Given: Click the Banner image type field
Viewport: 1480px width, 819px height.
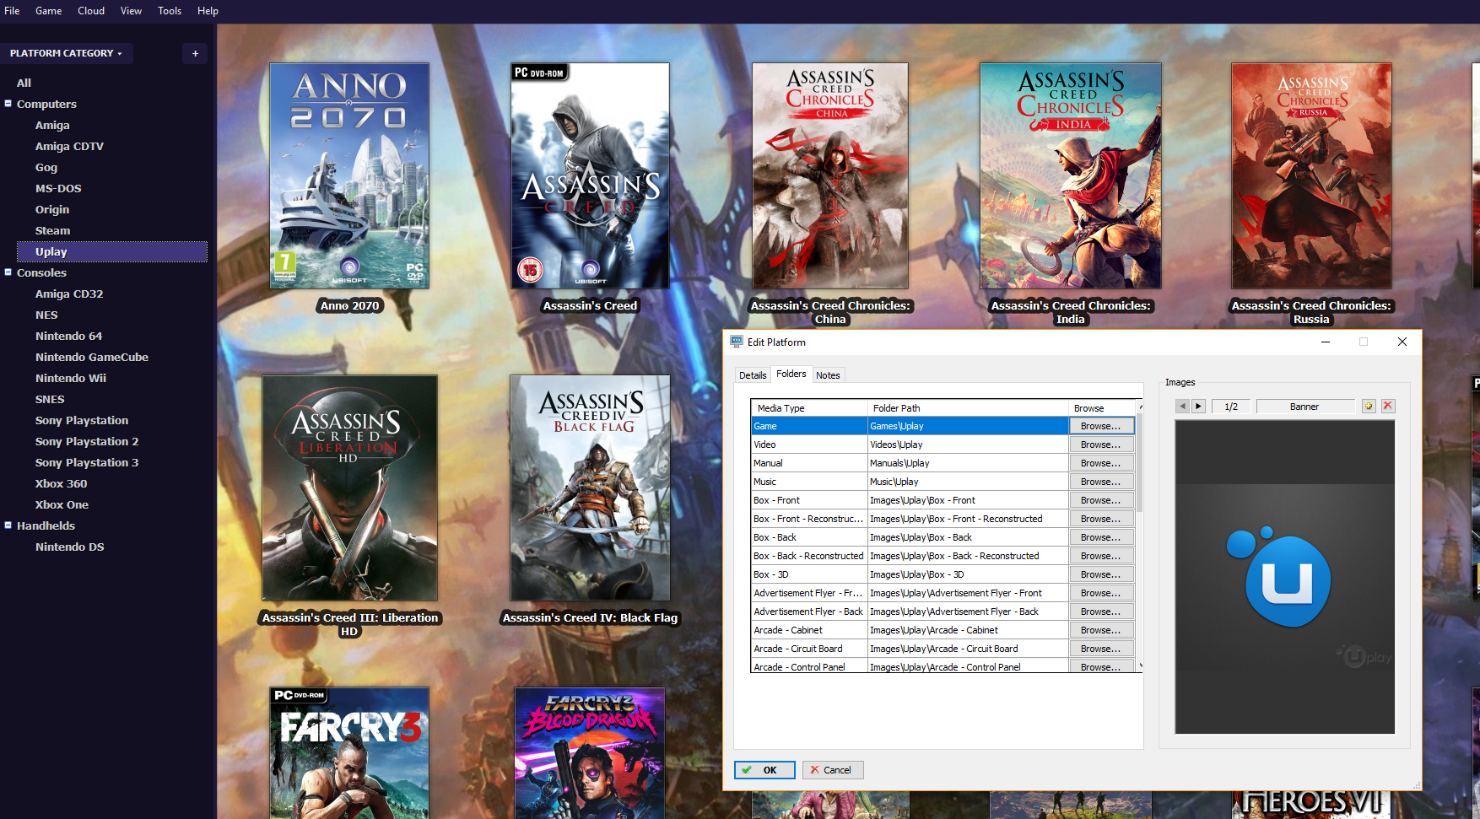Looking at the screenshot, I should point(1304,407).
